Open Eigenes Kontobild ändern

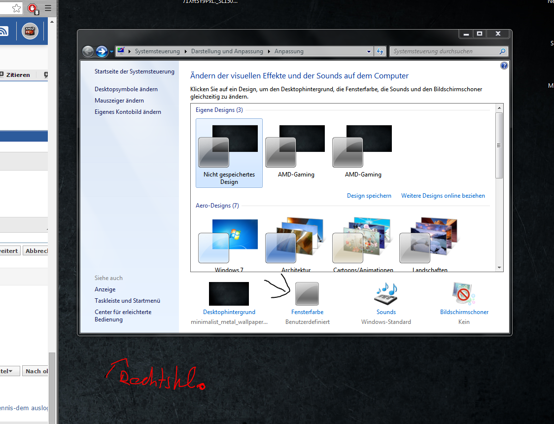(x=128, y=111)
